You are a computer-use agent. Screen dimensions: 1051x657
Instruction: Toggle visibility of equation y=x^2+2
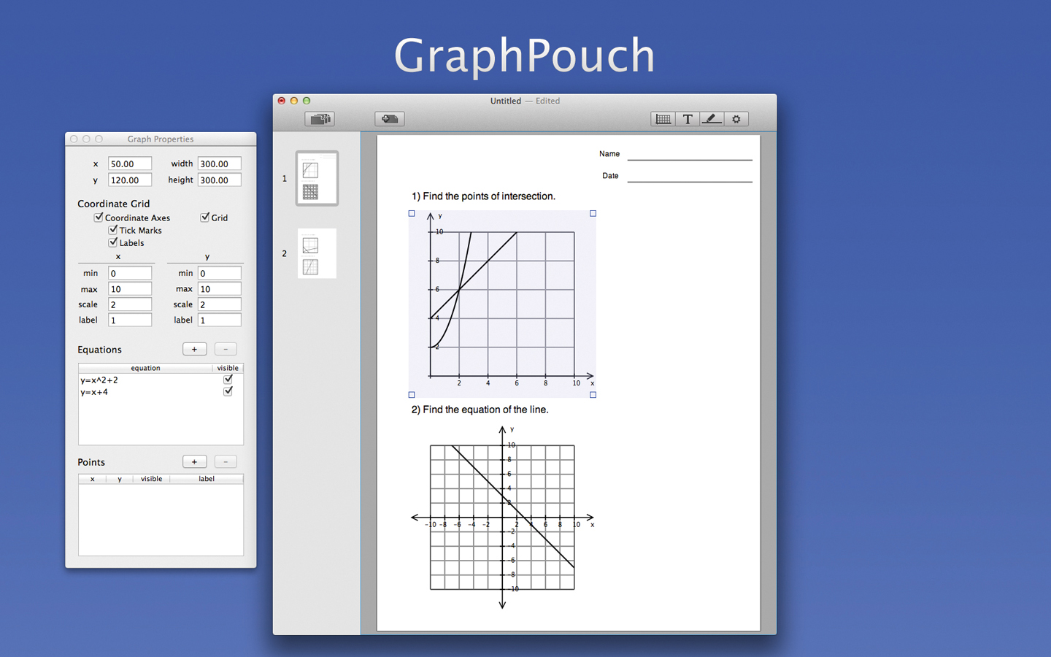pos(228,380)
